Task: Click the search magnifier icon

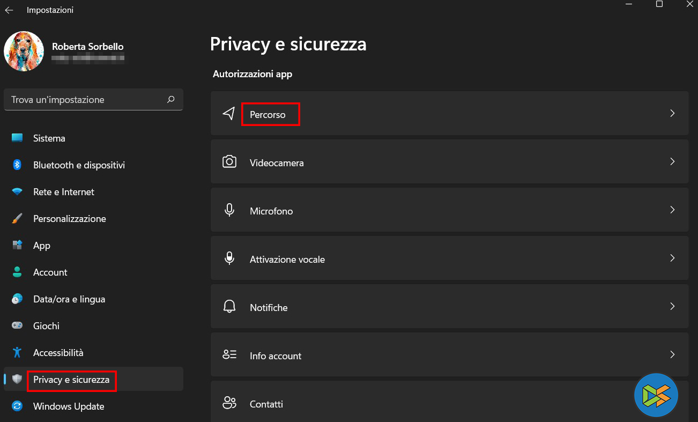Action: (x=171, y=100)
